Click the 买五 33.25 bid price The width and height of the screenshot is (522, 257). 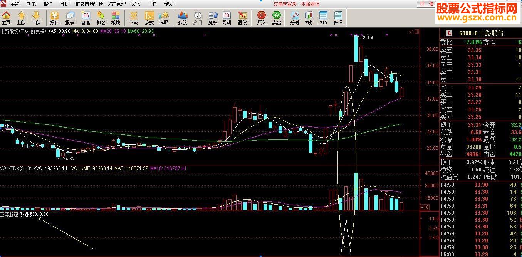(475, 117)
